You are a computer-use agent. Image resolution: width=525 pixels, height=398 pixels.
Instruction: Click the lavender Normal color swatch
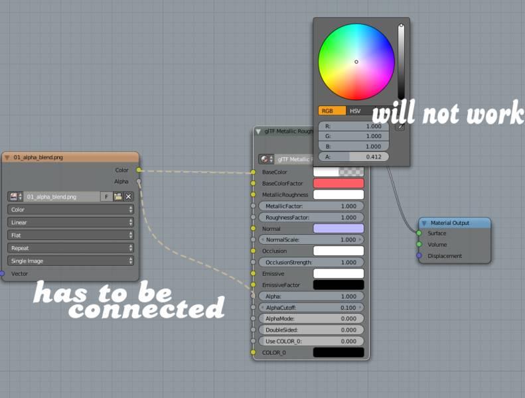338,229
